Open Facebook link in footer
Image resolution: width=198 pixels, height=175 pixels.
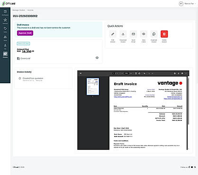pos(189,167)
